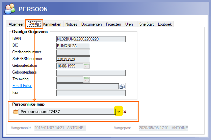The height and width of the screenshot is (140, 211).
Task: Click the Trouwdag date field
Action: (x=70, y=80)
